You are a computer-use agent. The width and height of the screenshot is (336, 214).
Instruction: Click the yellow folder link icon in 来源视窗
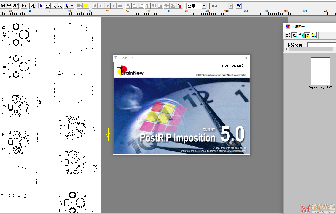click(313, 35)
